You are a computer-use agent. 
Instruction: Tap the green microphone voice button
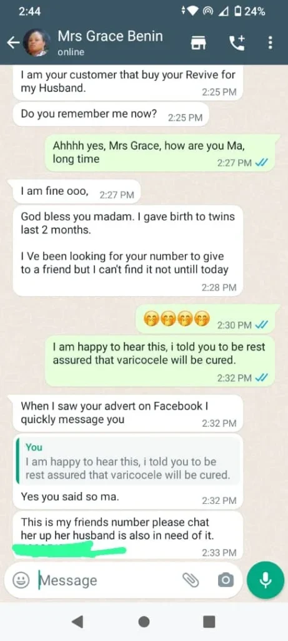pos(266,580)
